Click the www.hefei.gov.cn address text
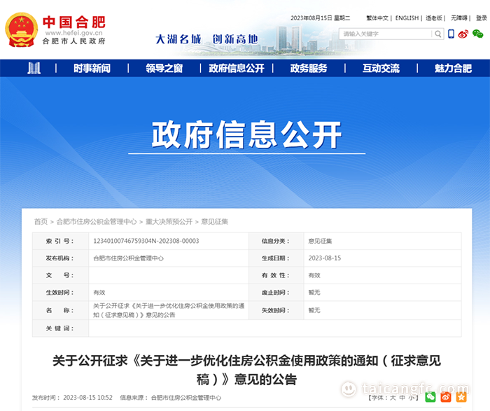The image size is (490, 411). 73,33
